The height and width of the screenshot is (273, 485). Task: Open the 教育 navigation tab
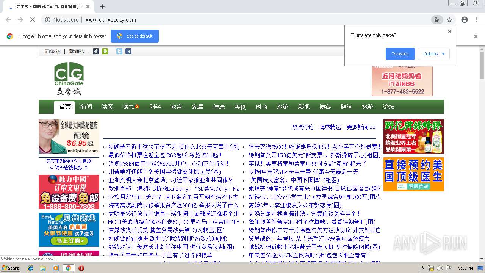point(176,107)
